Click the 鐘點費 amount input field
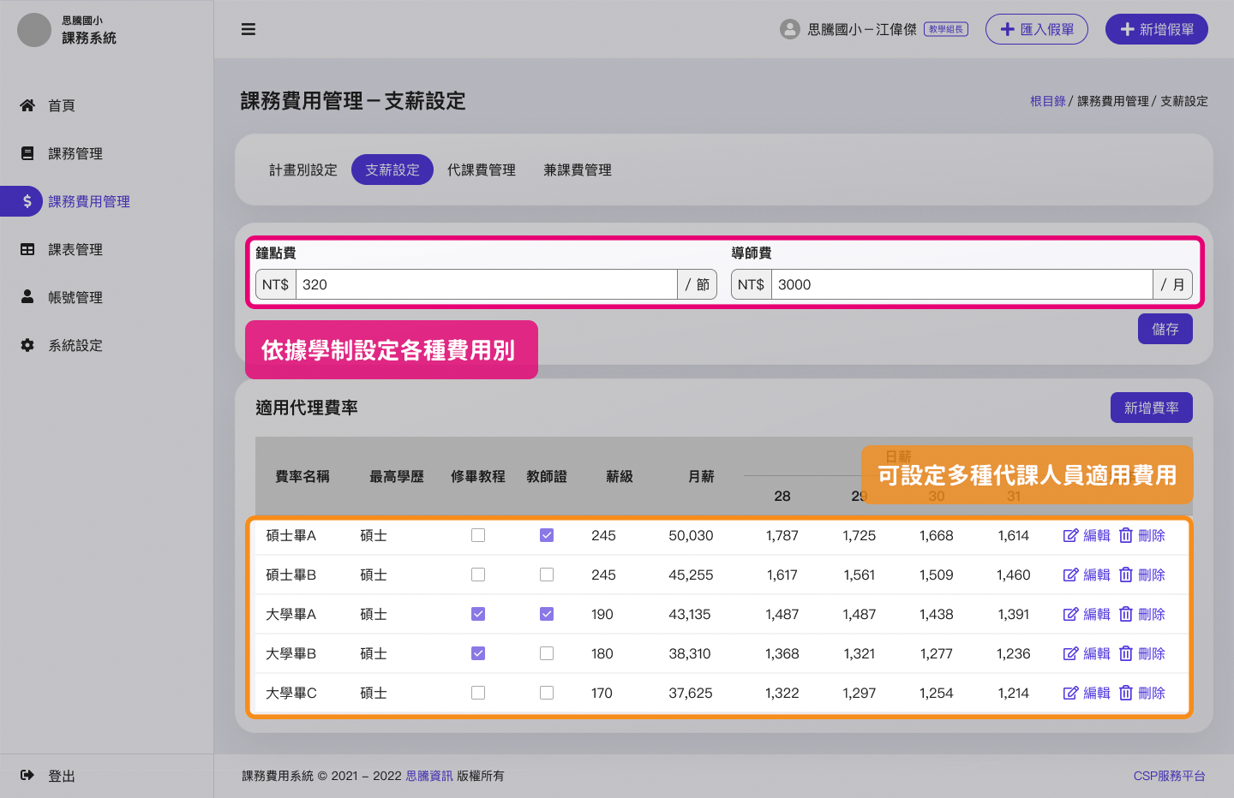Screen dimensions: 1234x798 [x=486, y=284]
